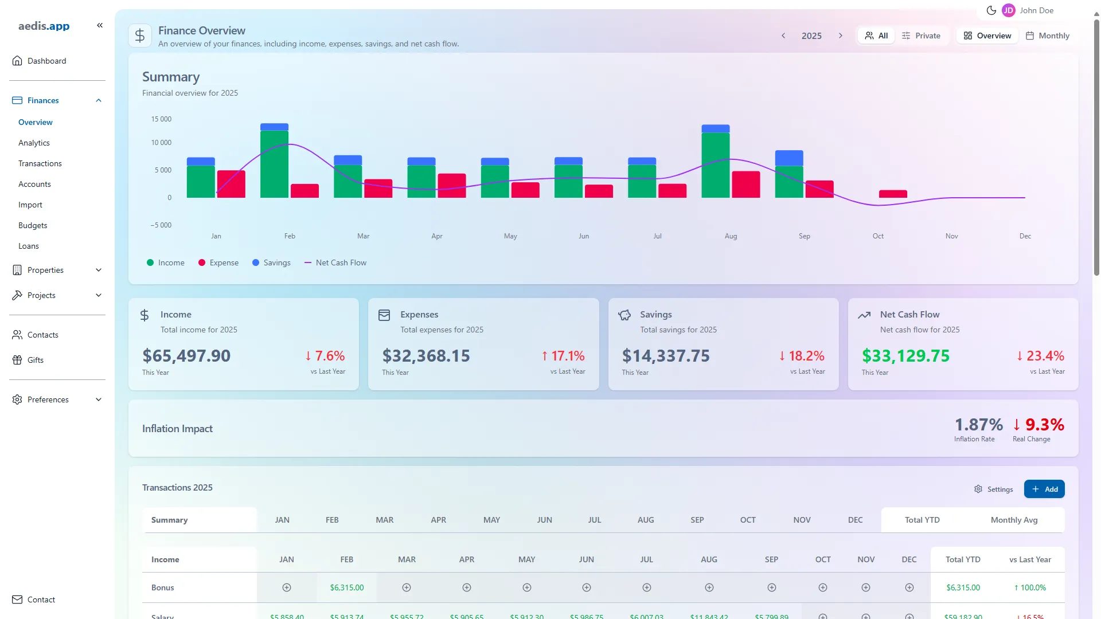
Task: Collapse the sidebar with the double-chevron icon
Action: pyautogui.click(x=100, y=25)
